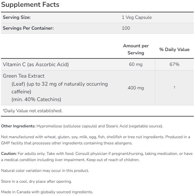Click the 400 mg amount cell
This screenshot has width=195, height=196.
136,88
